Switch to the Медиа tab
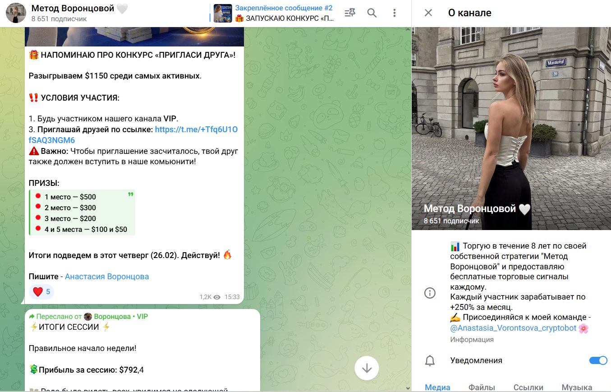Screen dimensions: 611x392 (437, 387)
